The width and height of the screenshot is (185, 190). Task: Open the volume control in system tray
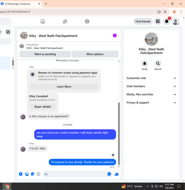[x=161, y=186]
